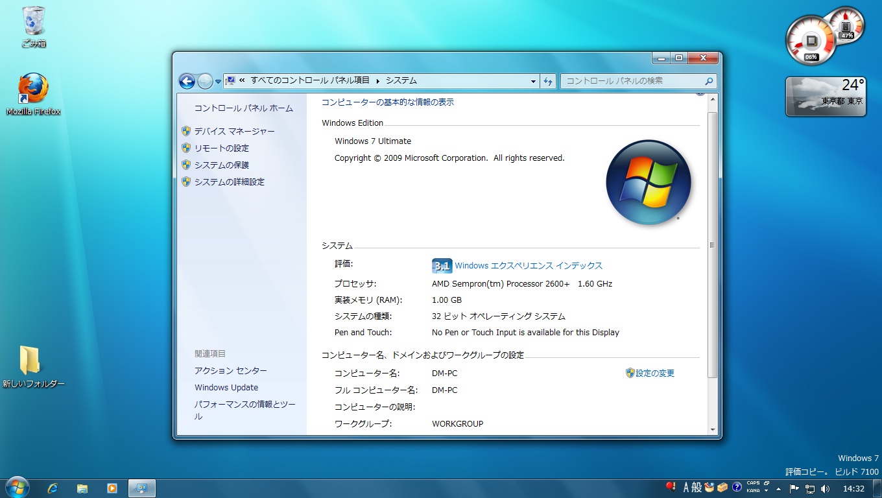Image resolution: width=882 pixels, height=498 pixels.
Task: Toggle the CAPS indicator in the language bar
Action: tap(753, 483)
